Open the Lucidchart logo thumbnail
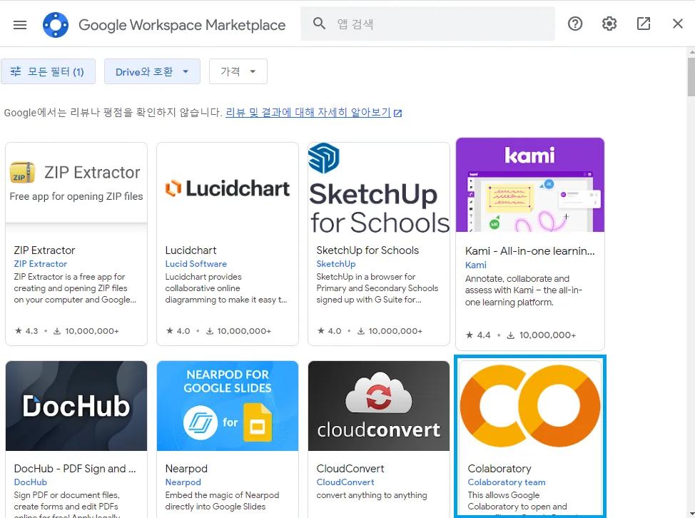Viewport: 695px width, 518px height. click(228, 188)
